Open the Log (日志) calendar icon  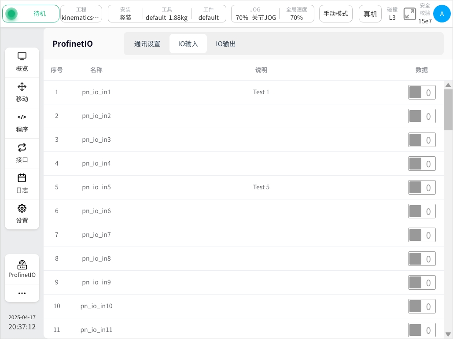pos(22,184)
